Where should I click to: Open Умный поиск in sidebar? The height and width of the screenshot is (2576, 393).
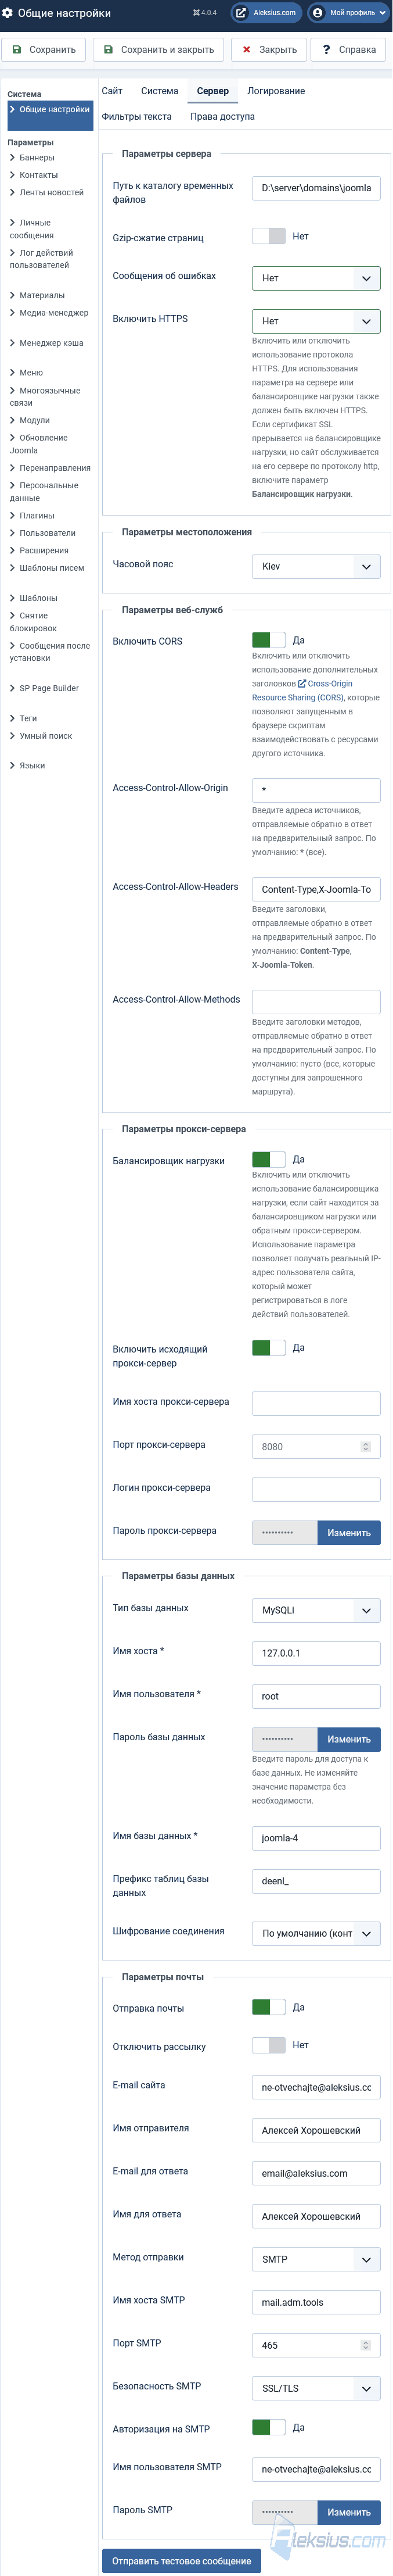tap(46, 736)
